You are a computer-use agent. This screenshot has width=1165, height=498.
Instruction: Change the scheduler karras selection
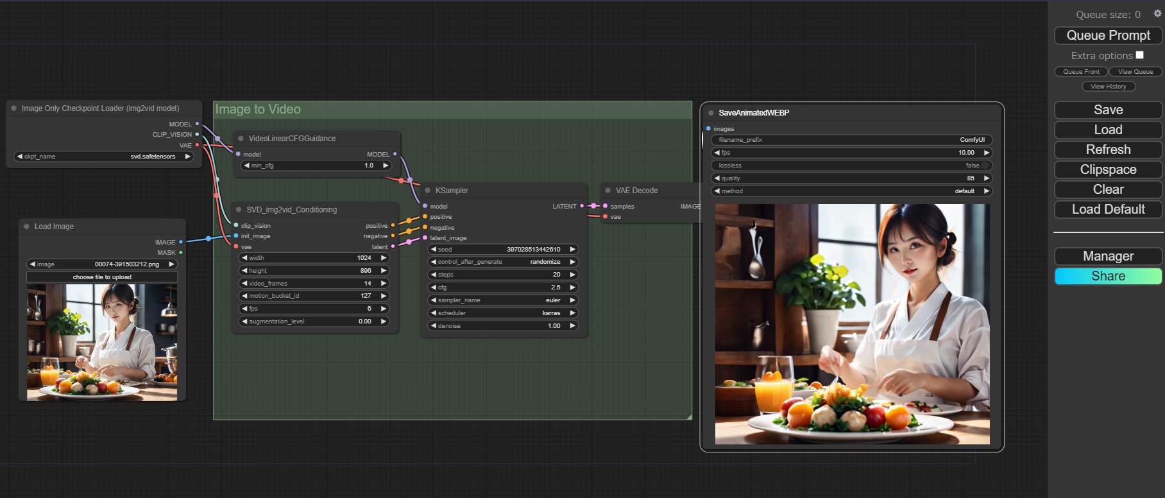click(x=503, y=313)
